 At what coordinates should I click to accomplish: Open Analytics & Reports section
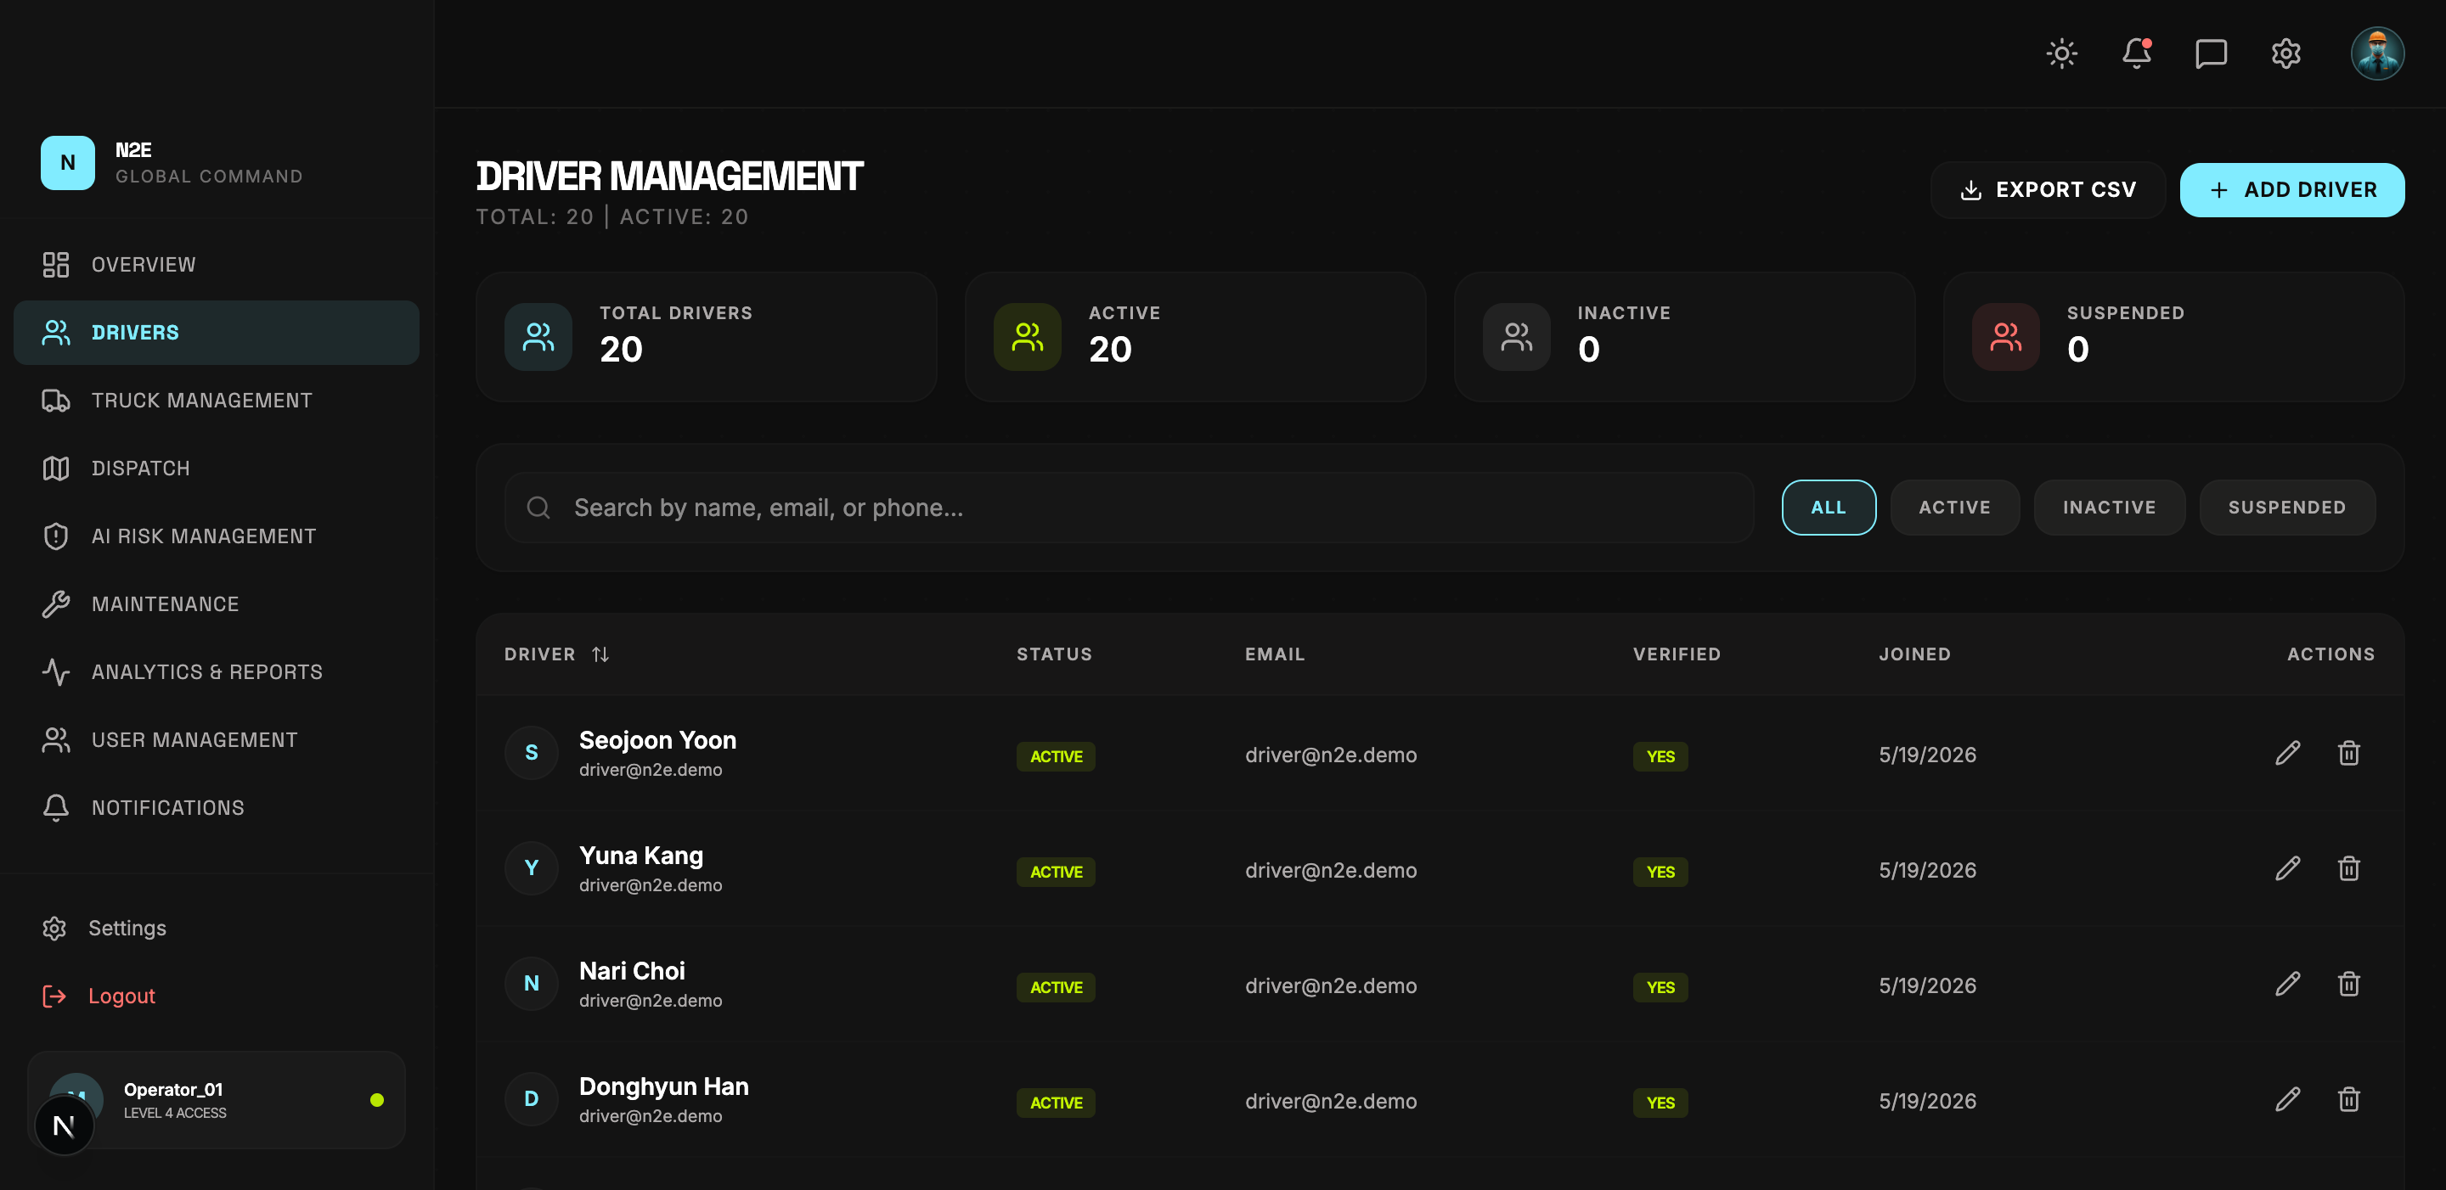[x=217, y=672]
